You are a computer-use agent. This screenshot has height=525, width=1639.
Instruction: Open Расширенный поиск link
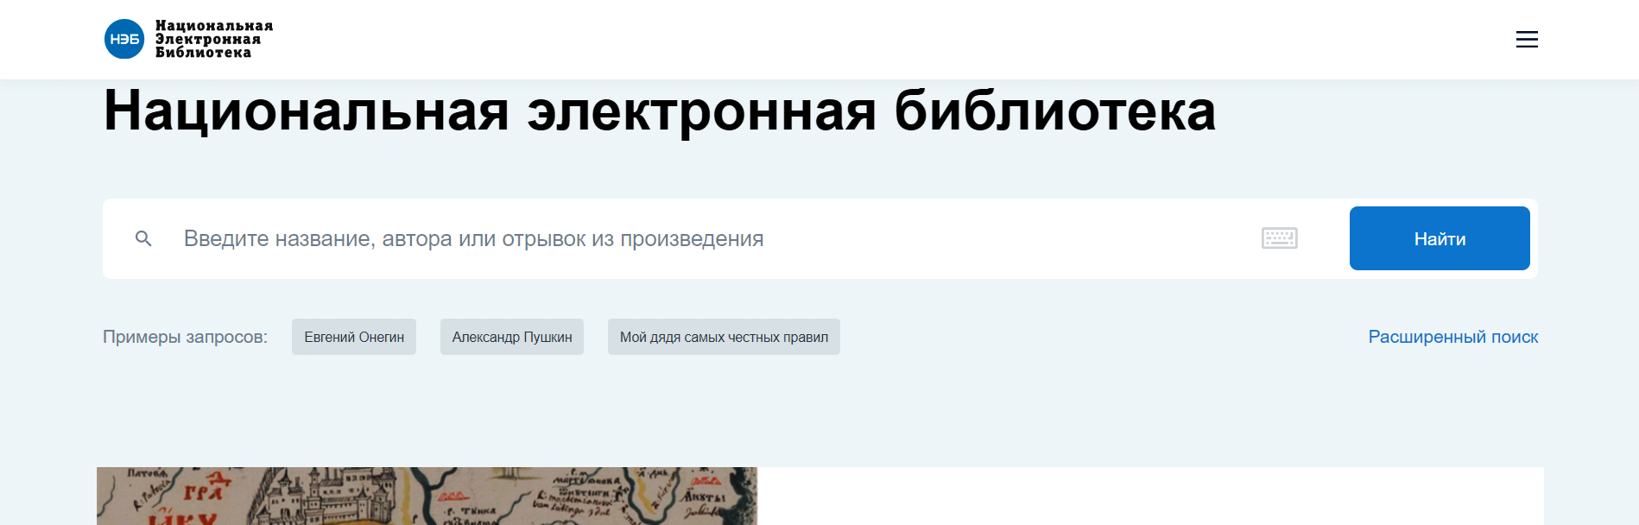(x=1453, y=337)
